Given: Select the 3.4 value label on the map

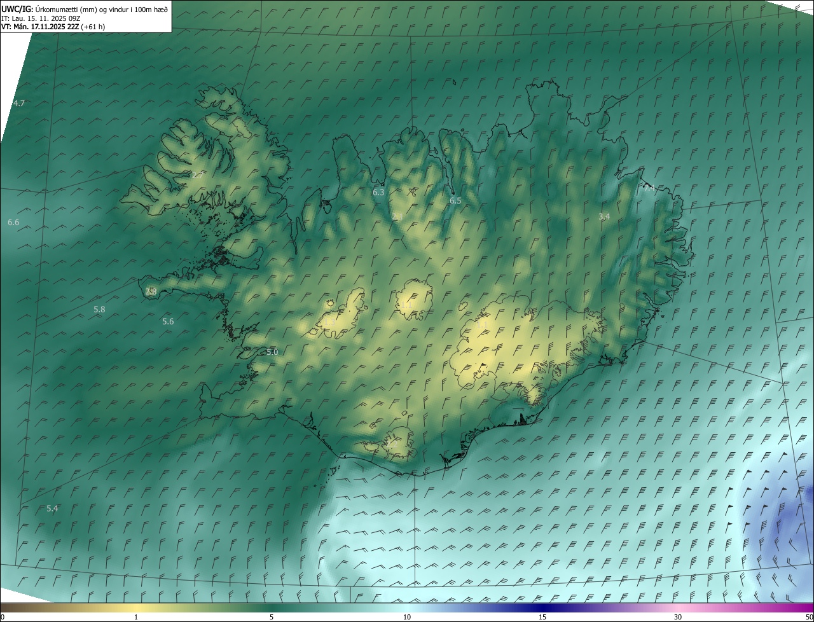Looking at the screenshot, I should coord(604,216).
